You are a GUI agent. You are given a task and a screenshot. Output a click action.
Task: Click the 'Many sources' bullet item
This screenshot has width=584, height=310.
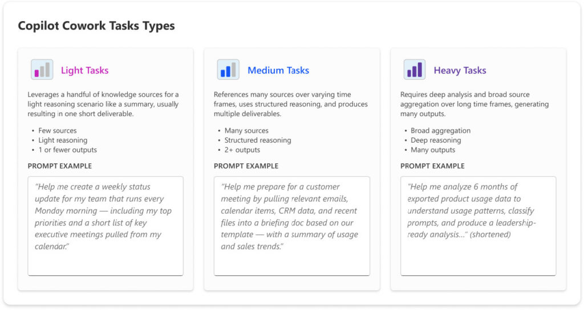pyautogui.click(x=246, y=131)
